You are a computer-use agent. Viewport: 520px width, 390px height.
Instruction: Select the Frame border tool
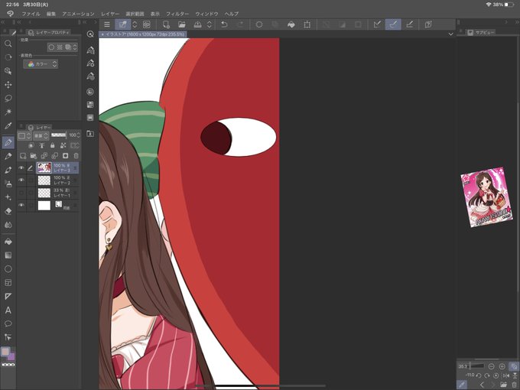coord(8,282)
